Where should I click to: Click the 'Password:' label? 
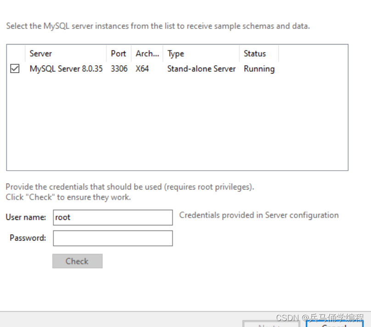[x=28, y=238]
